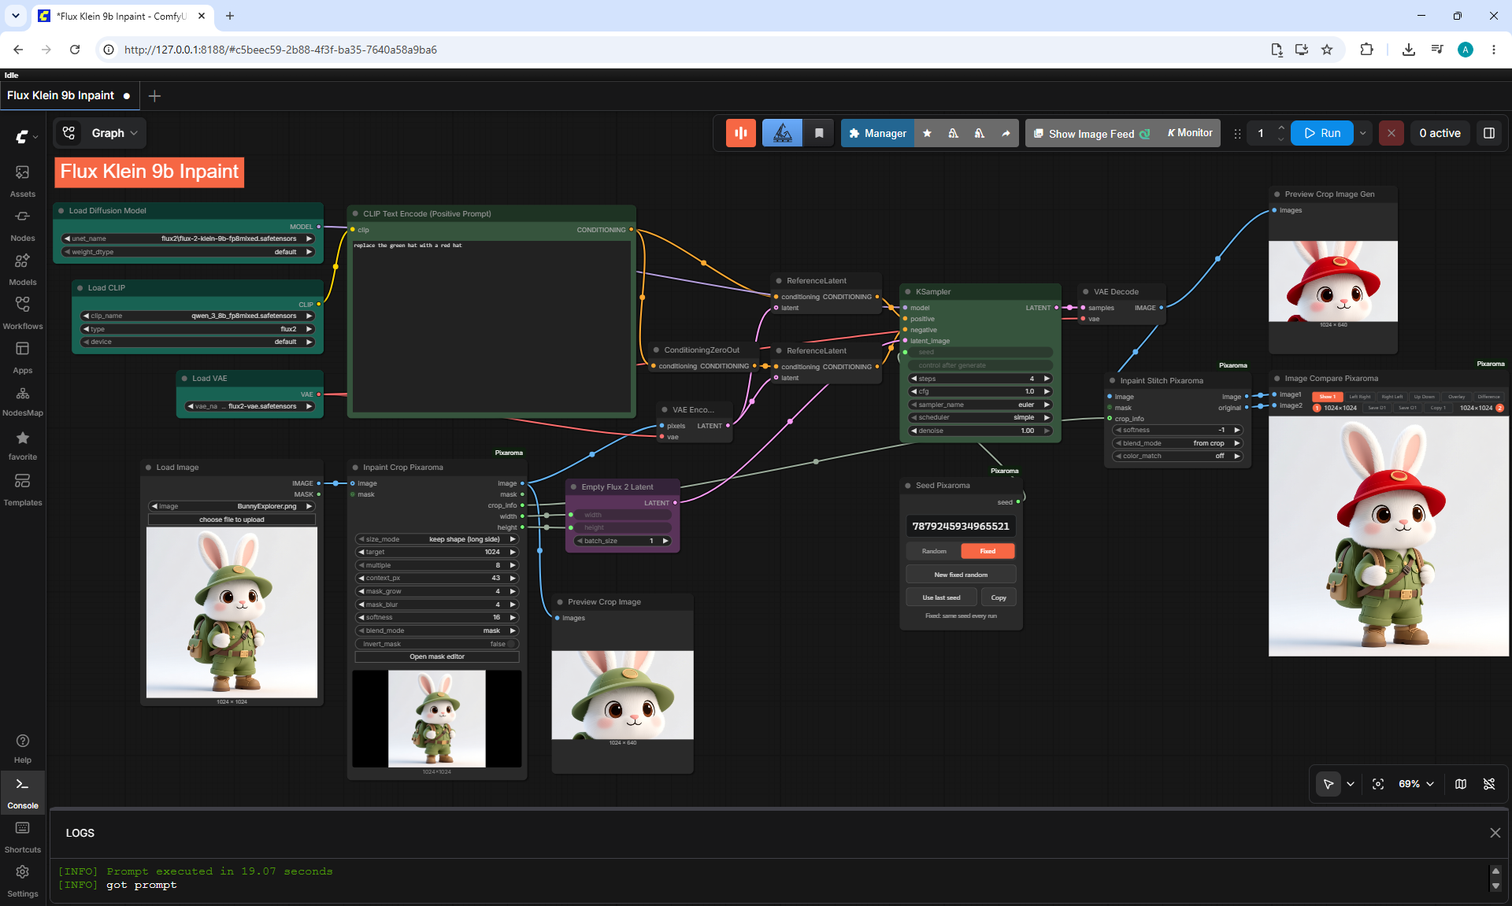Increase the batch count stepper

coord(1281,128)
